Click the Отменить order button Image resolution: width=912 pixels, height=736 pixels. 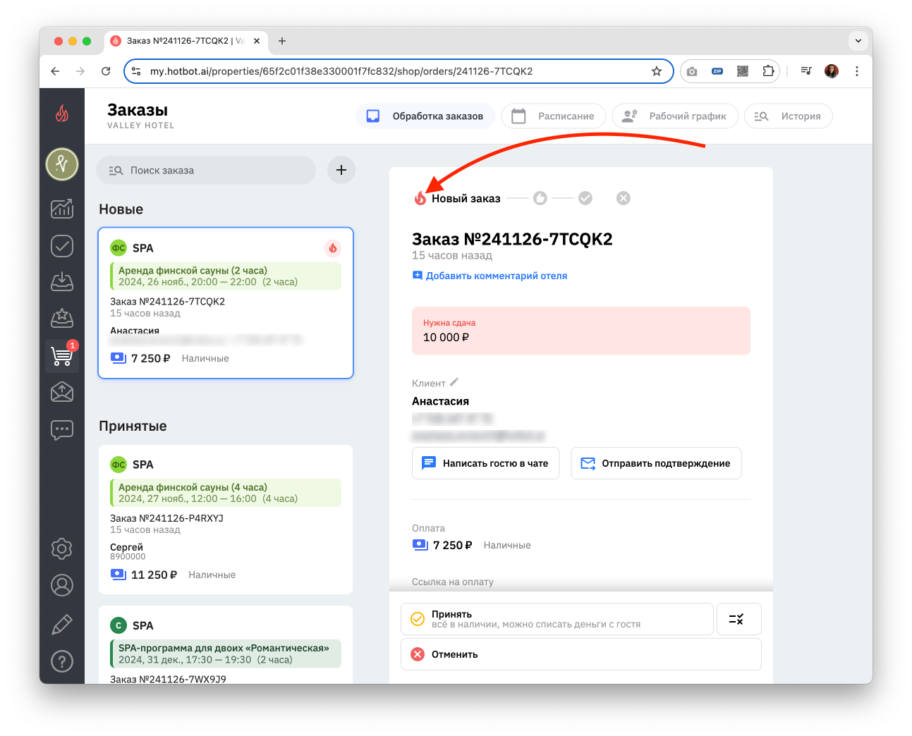[x=581, y=654]
